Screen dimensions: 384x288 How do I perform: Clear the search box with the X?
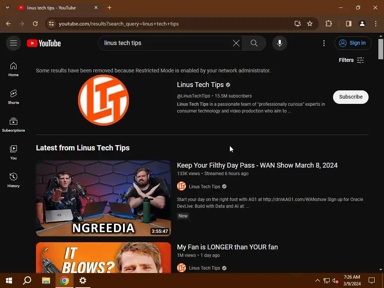click(x=236, y=43)
